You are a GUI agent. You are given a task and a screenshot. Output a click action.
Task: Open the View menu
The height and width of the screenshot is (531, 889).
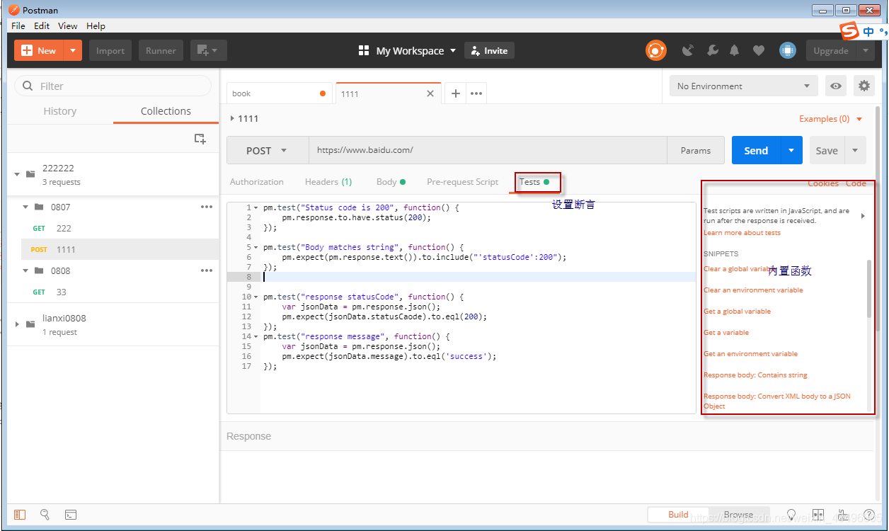pos(68,25)
